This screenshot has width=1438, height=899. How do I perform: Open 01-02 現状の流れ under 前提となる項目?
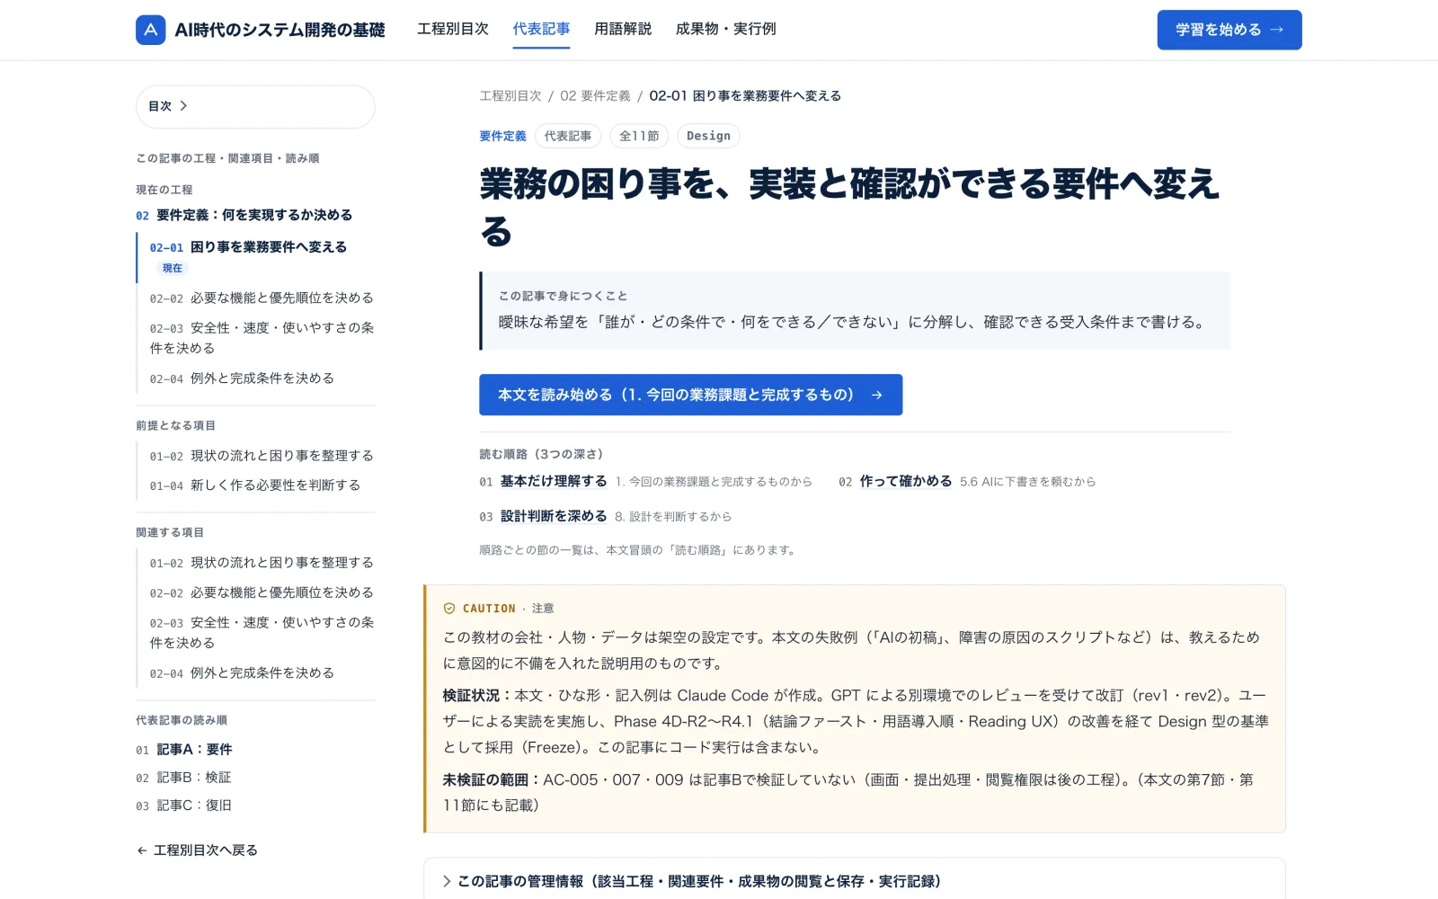[x=262, y=456]
